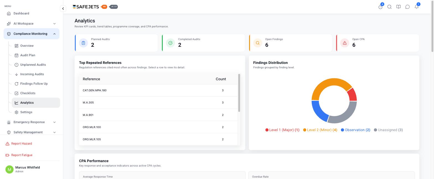The height and width of the screenshot is (179, 434).
Task: Click the Overview grid icon
Action: (17, 46)
